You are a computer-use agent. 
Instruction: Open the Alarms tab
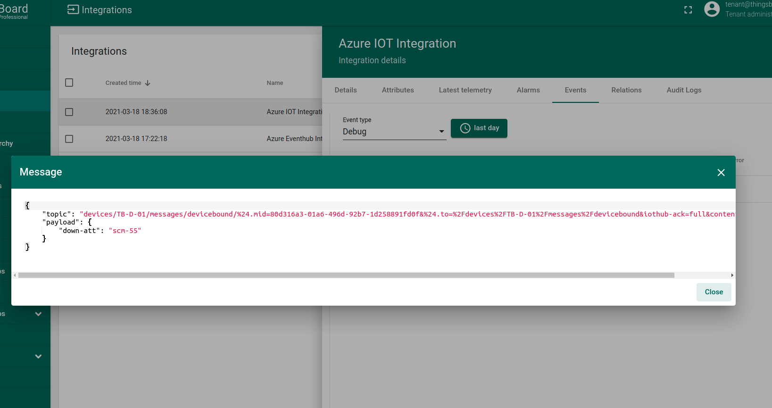[x=528, y=90]
